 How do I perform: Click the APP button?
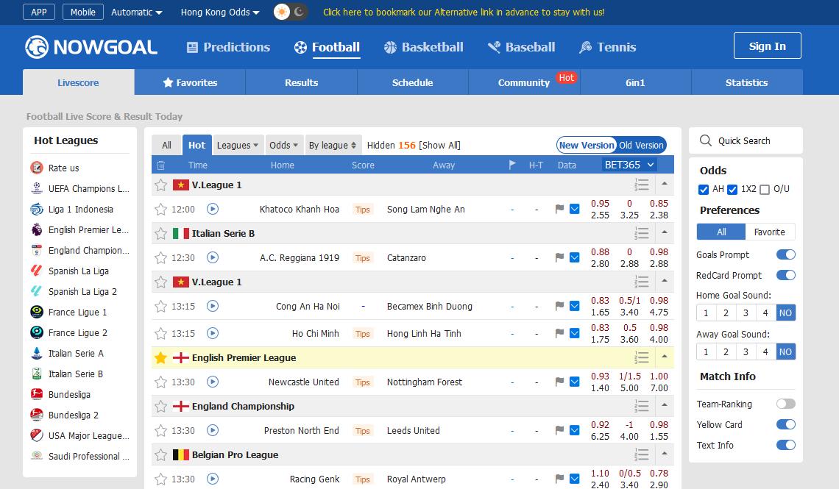(38, 12)
